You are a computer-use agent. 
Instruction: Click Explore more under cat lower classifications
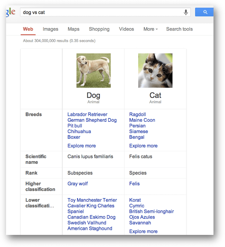[143, 231]
